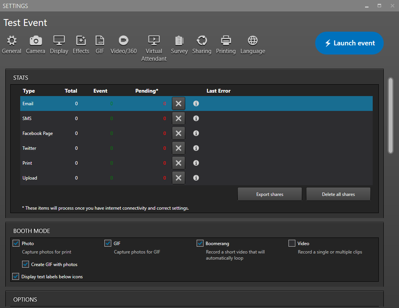Open the Language globe icon
The image size is (399, 308).
point(253,40)
